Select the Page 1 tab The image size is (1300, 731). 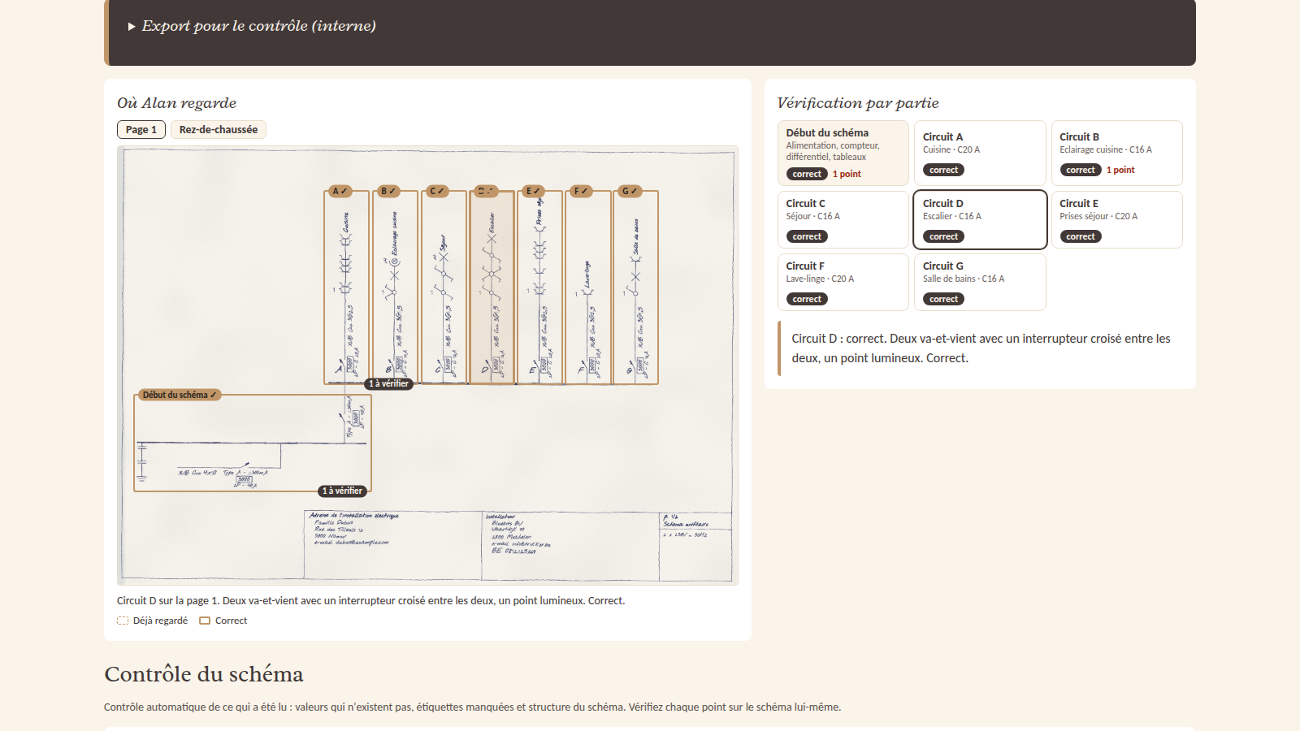click(141, 129)
